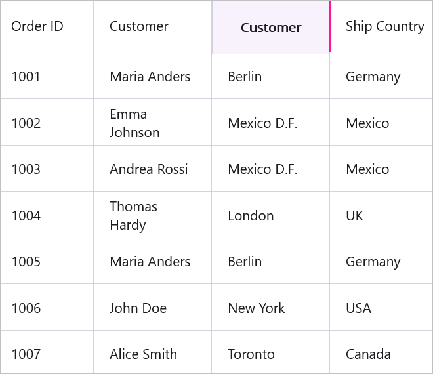
Task: Click the highlighted bold Customer header
Action: coord(270,28)
